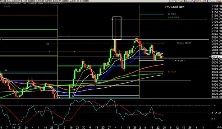Click the 2040.00 price axis label

[x=217, y=50]
